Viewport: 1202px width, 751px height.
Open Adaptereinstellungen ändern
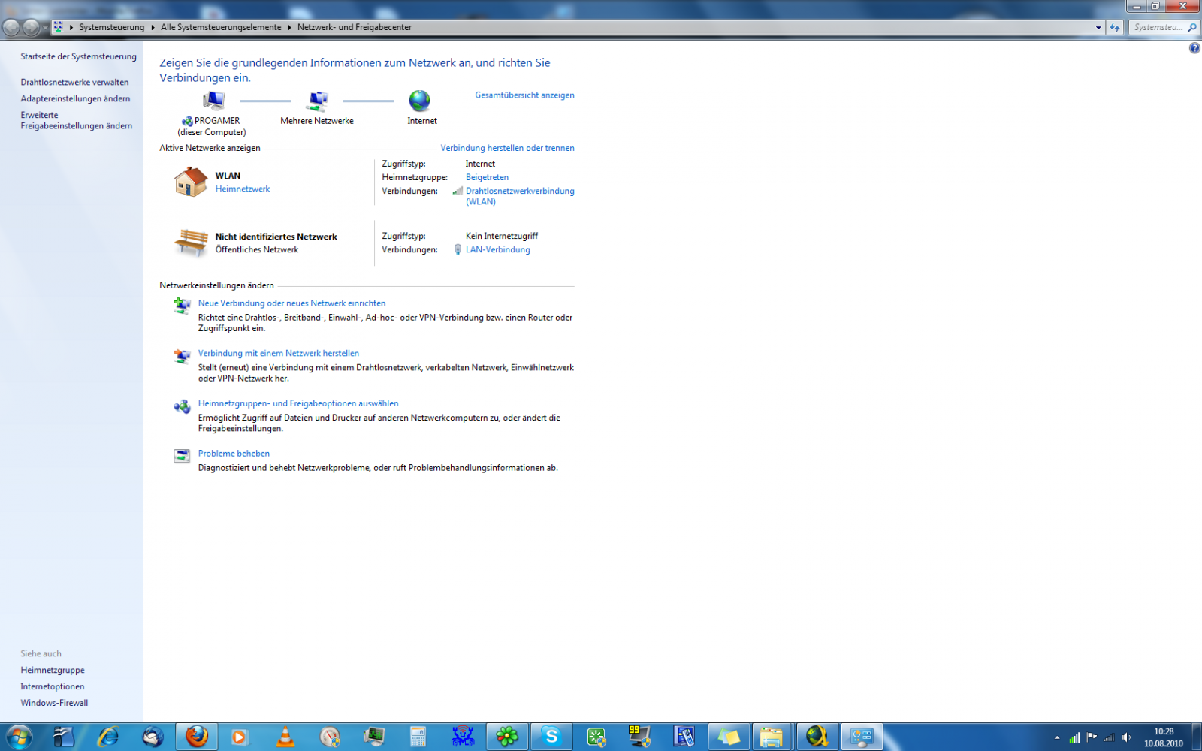point(75,98)
